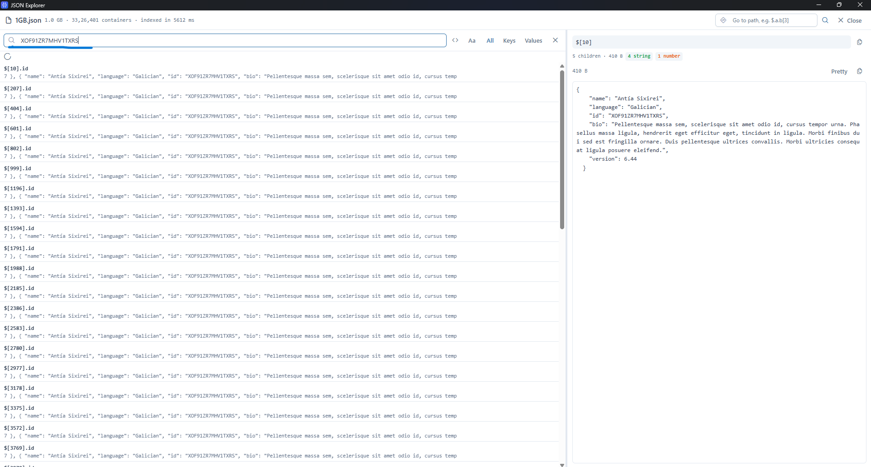Click the search box containing XOF91ZR7MHV1TXRS
The height and width of the screenshot is (467, 871).
[225, 40]
